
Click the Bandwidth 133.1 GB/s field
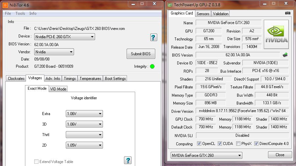click(272, 103)
